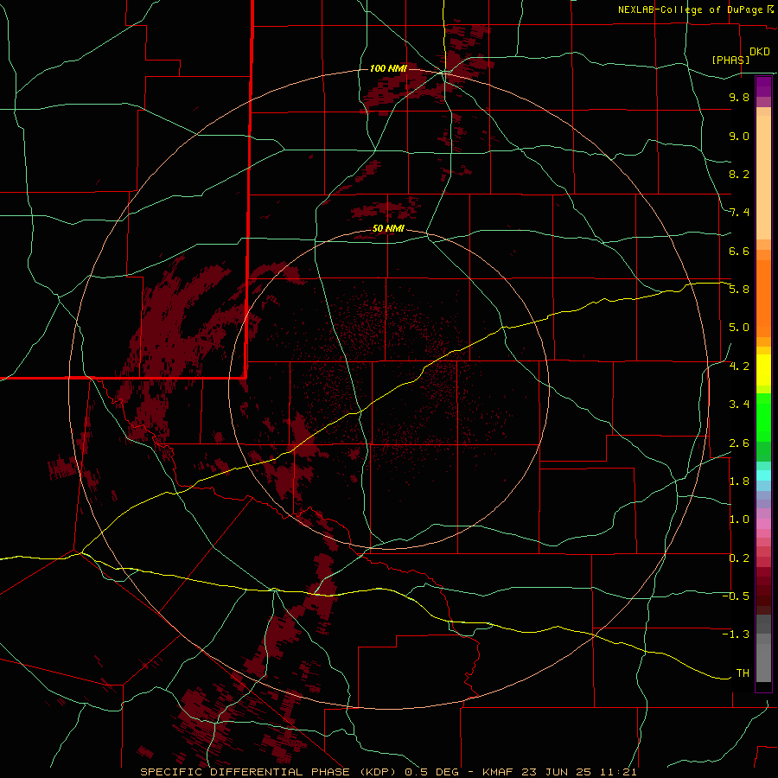Click the 4.2 scale value
The width and height of the screenshot is (778, 778).
tap(739, 367)
